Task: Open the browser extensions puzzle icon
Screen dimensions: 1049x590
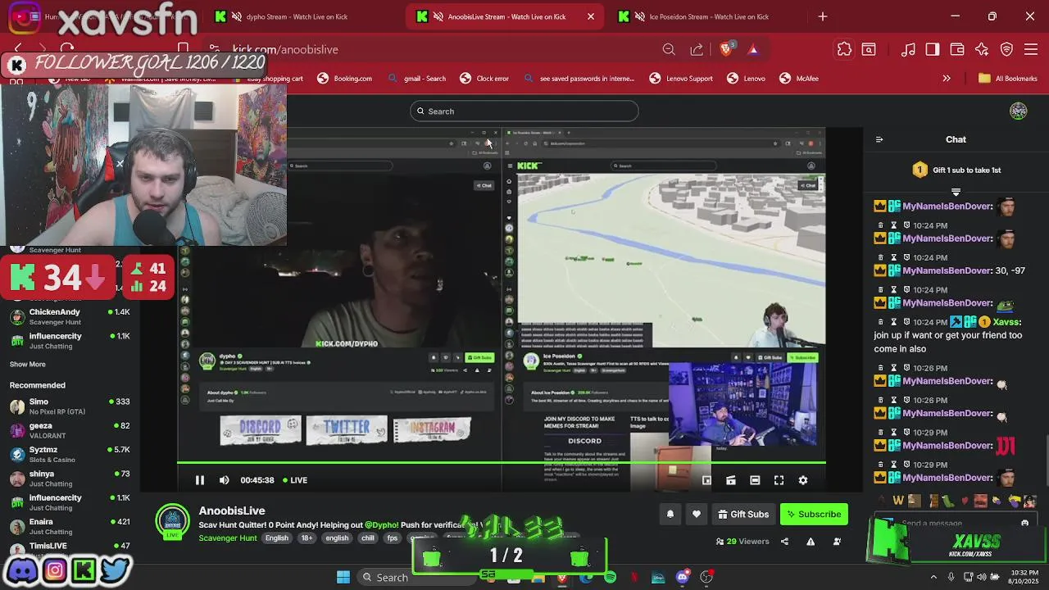Action: point(844,50)
